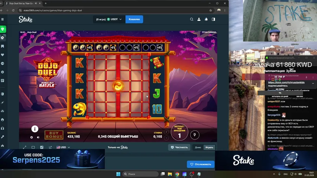The height and width of the screenshot is (178, 317).
Task: Open File Explorer from taskbar
Action: pos(170,174)
